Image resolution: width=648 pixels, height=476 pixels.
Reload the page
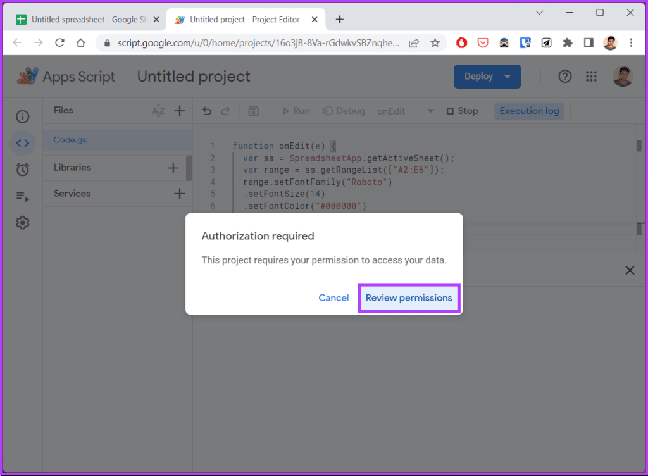pos(60,42)
